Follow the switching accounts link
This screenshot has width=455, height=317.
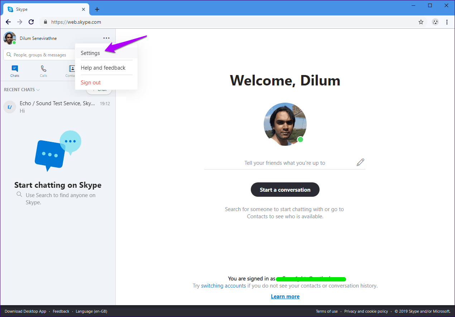pos(224,286)
